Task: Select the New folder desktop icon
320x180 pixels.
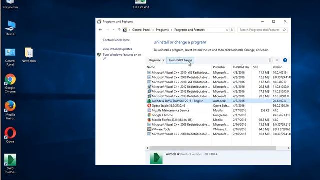Action: point(29,55)
